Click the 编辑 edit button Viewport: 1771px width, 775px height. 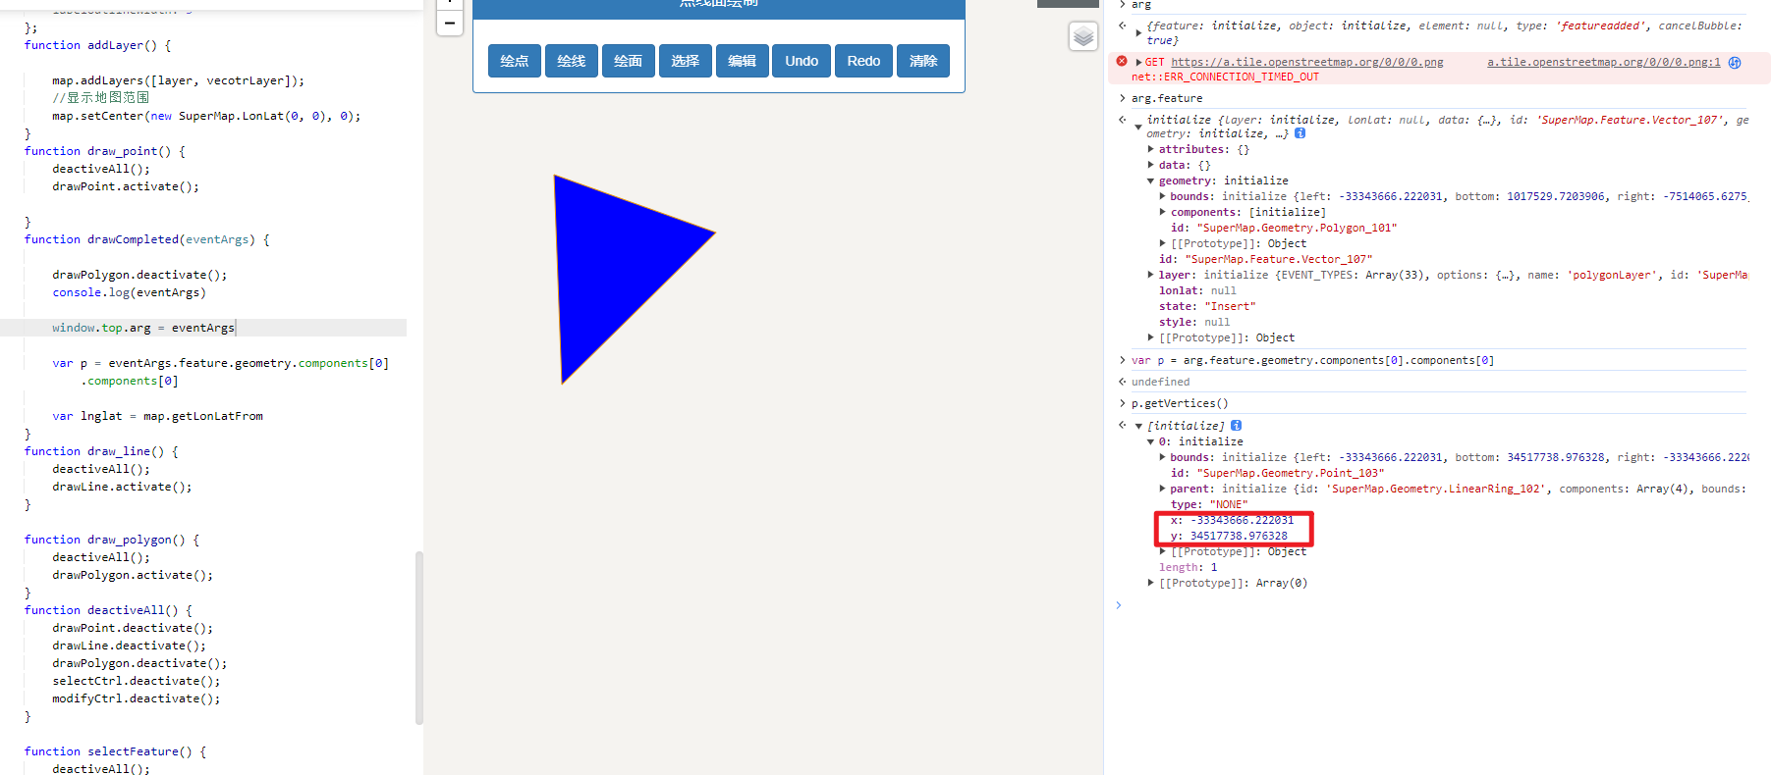tap(742, 61)
